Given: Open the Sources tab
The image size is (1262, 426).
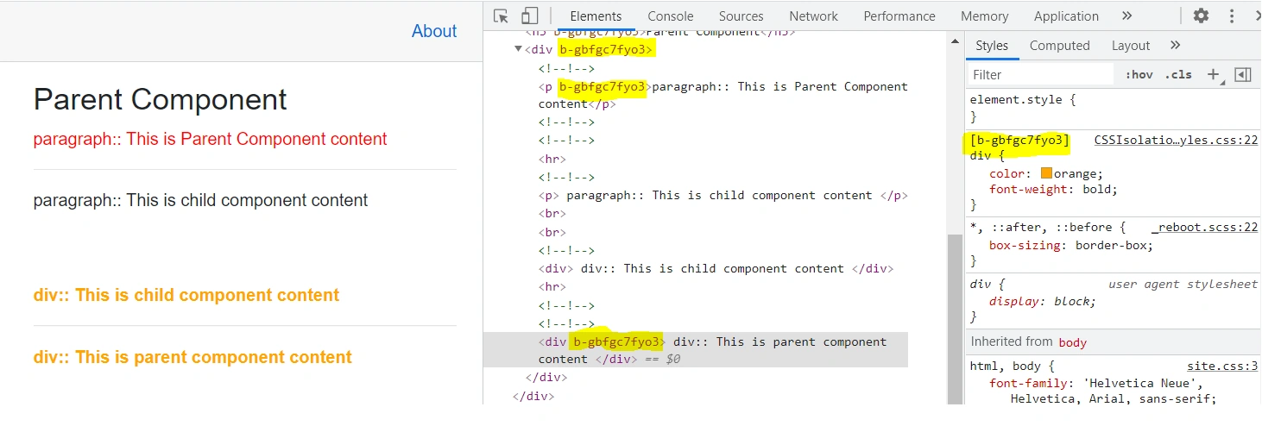Looking at the screenshot, I should (x=741, y=16).
